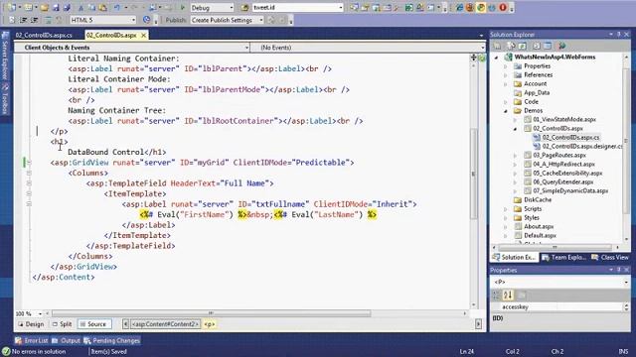
Task: Collapse the ItemTemplate code region
Action: click(x=29, y=194)
